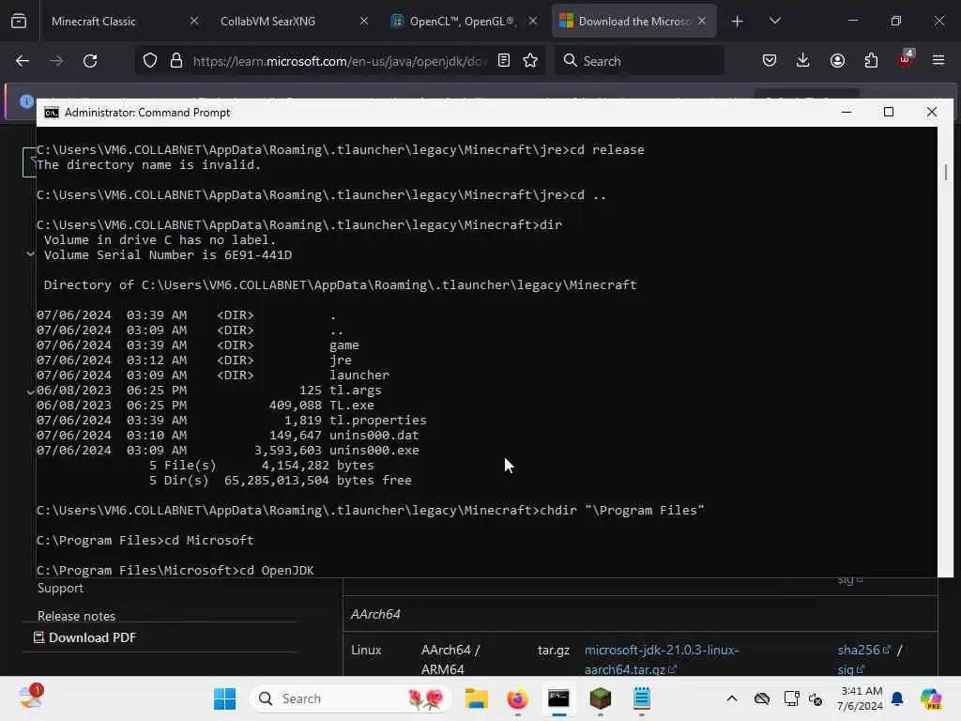Open Copilot preview icon

click(931, 698)
